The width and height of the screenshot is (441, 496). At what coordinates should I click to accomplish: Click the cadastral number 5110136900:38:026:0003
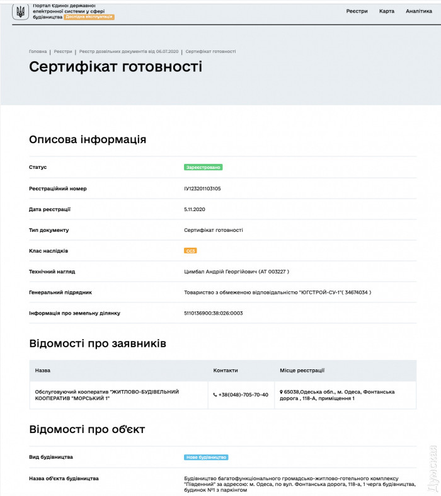coord(213,313)
